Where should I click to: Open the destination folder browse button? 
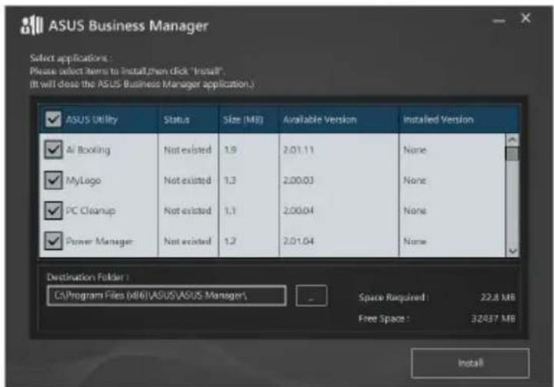(312, 295)
